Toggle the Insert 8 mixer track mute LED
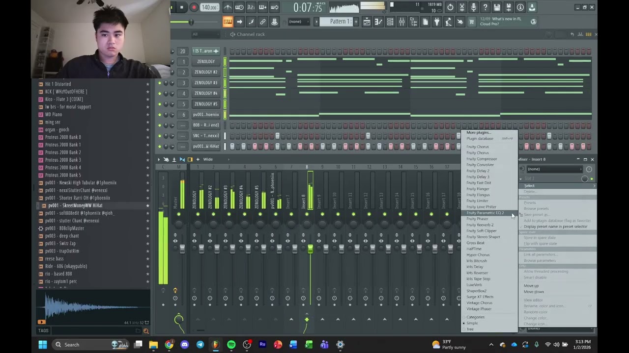The height and width of the screenshot is (353, 629). (x=307, y=214)
